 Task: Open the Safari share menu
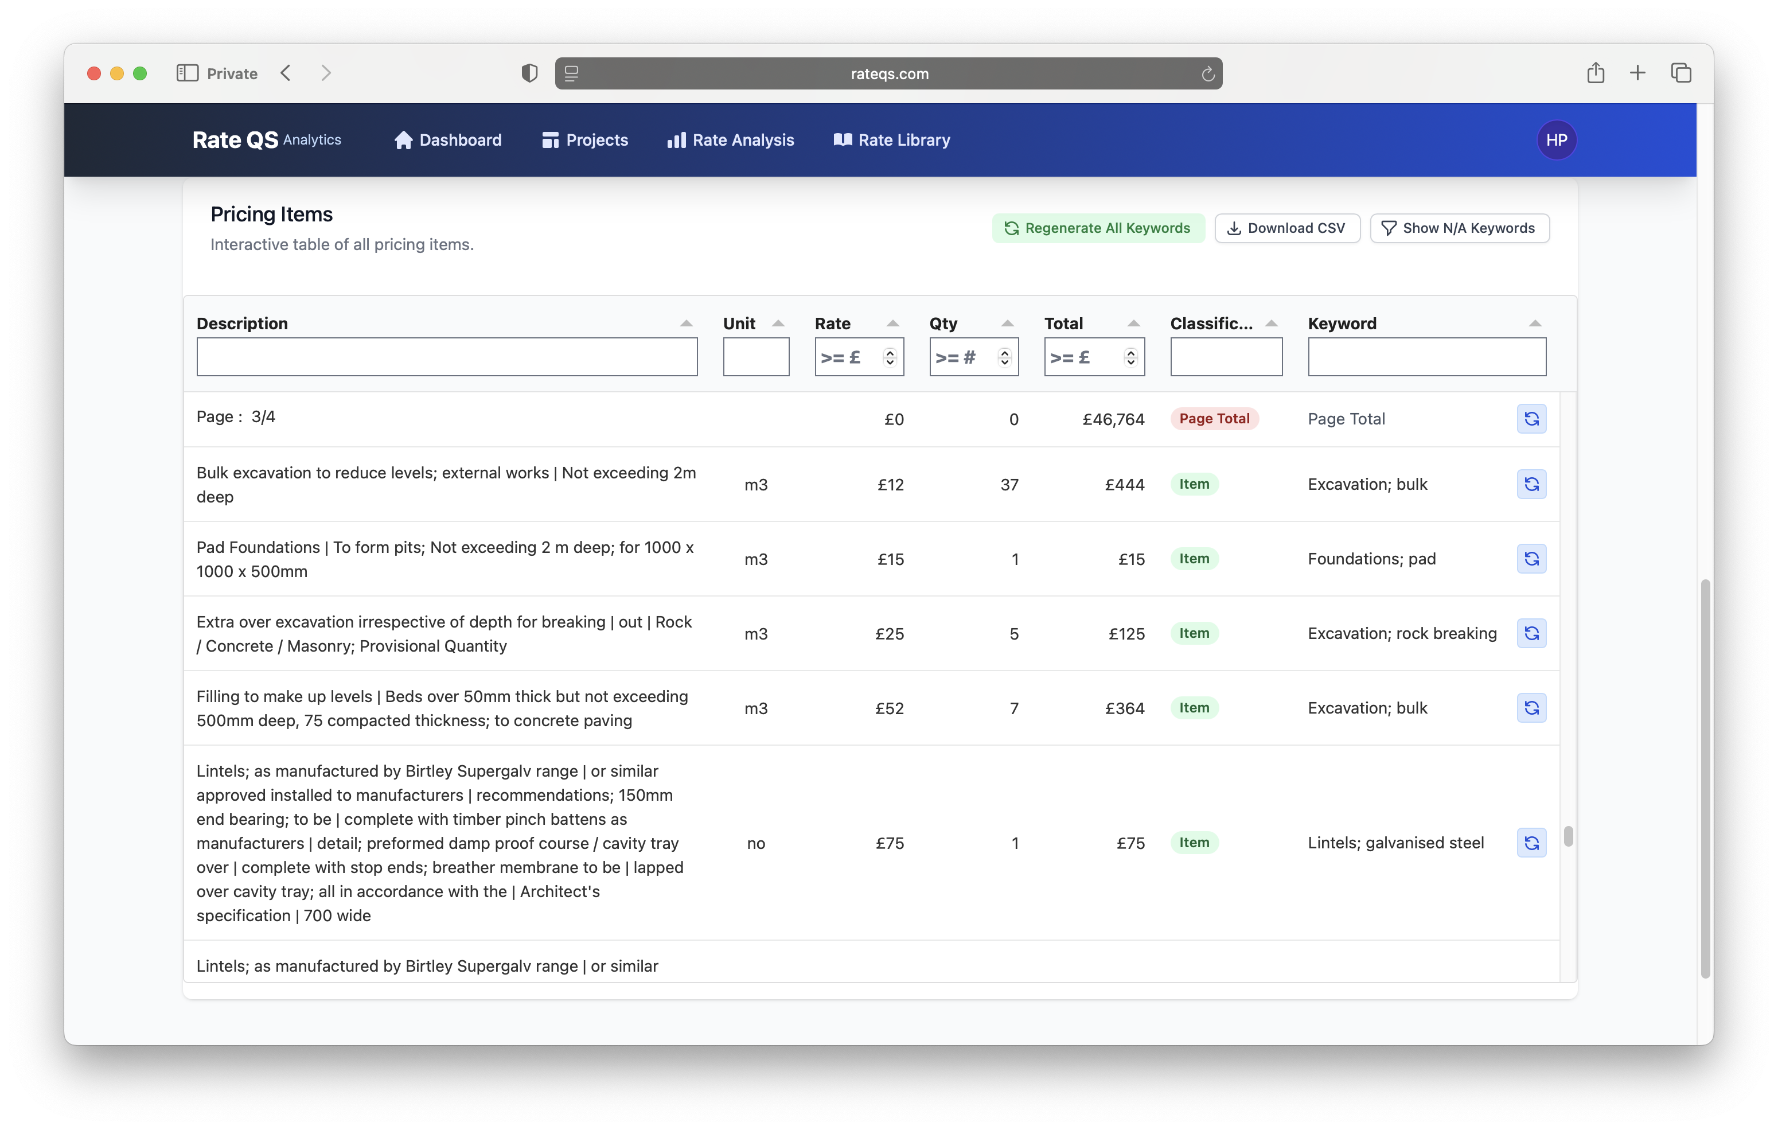1596,72
